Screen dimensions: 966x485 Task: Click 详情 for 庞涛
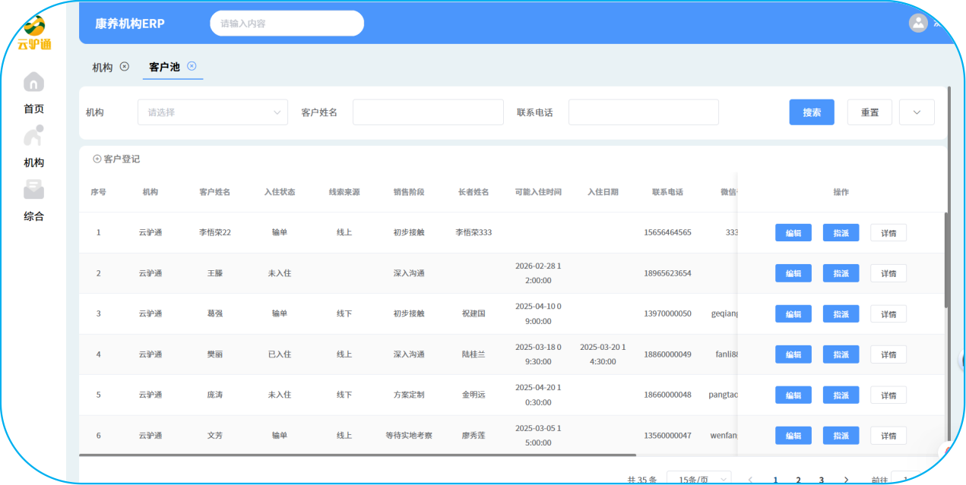[888, 395]
